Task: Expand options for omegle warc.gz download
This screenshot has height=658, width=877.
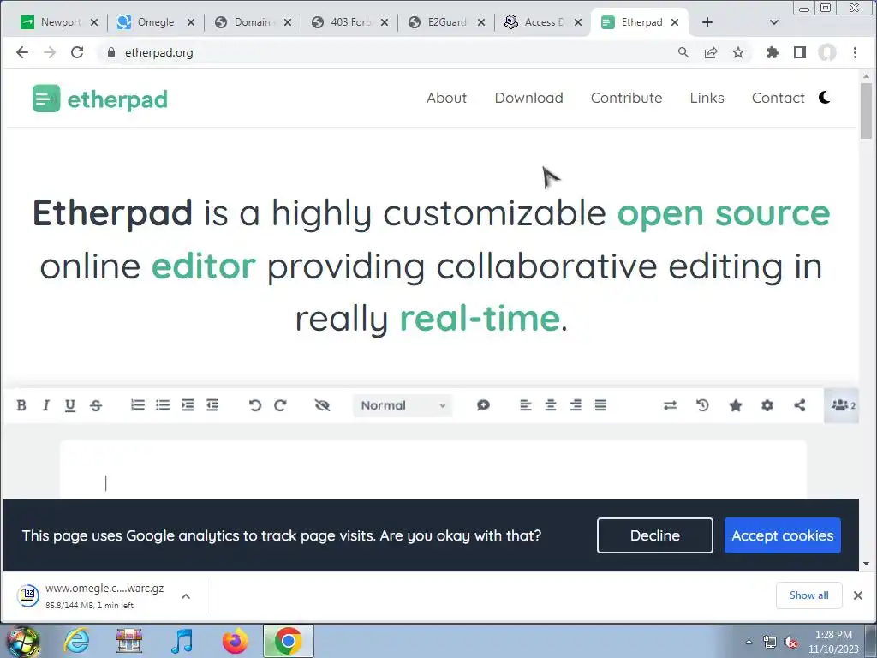Action: pyautogui.click(x=186, y=596)
